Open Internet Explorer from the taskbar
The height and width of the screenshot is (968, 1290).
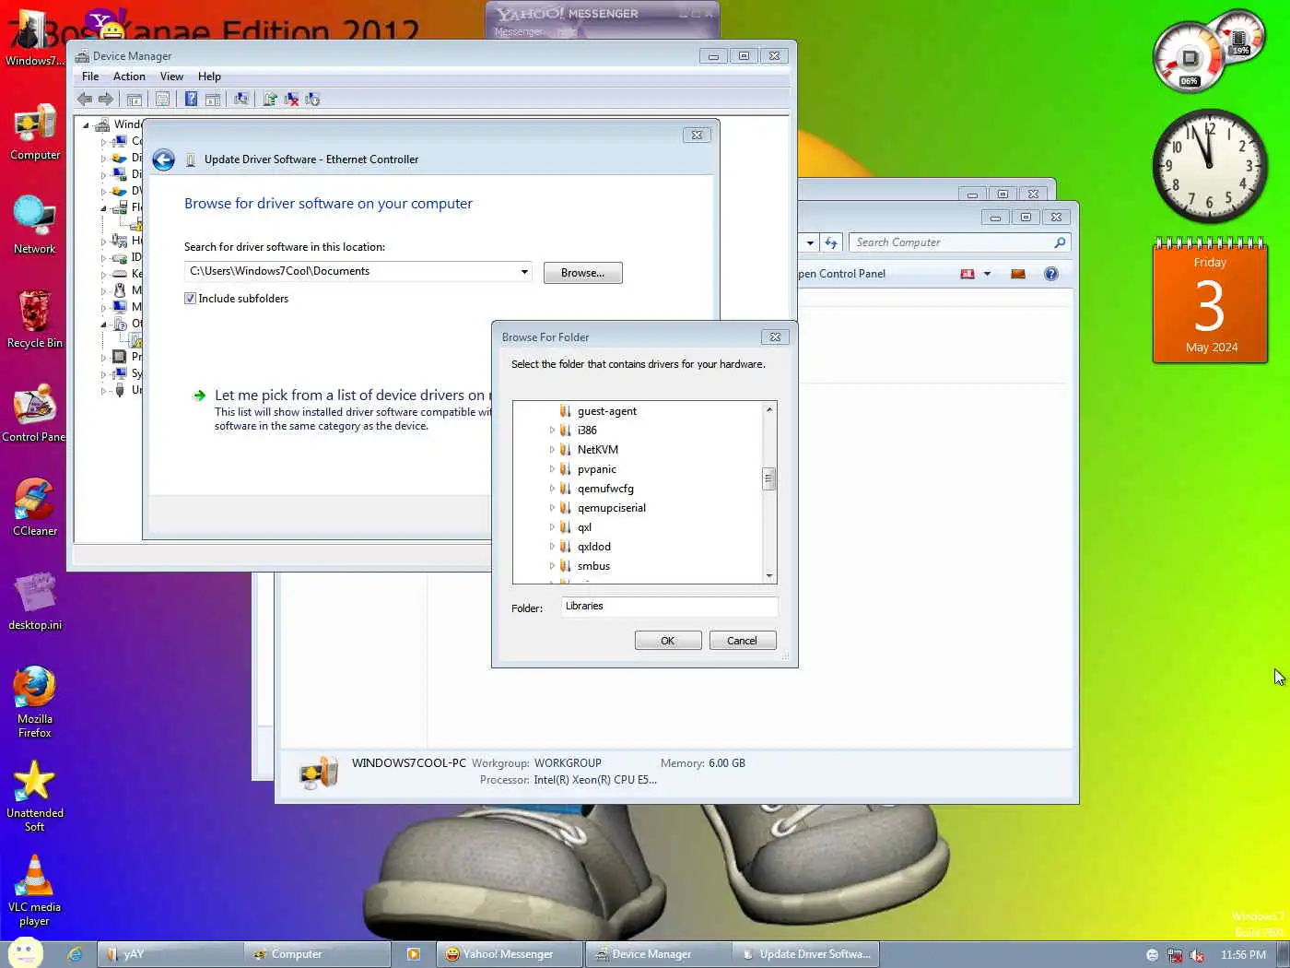pyautogui.click(x=76, y=954)
